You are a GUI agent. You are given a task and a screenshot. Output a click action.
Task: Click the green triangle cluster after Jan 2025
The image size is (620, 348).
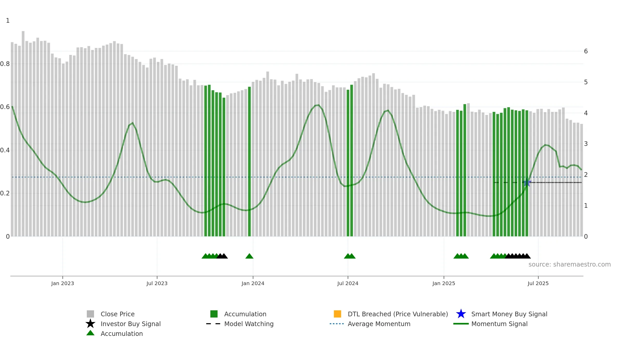[461, 256]
